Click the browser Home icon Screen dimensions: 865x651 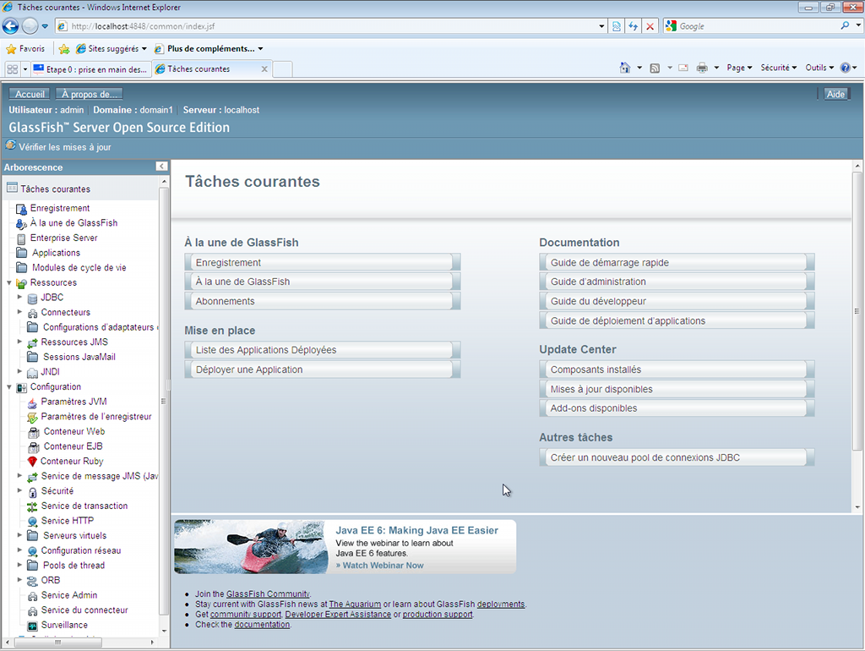click(x=624, y=68)
